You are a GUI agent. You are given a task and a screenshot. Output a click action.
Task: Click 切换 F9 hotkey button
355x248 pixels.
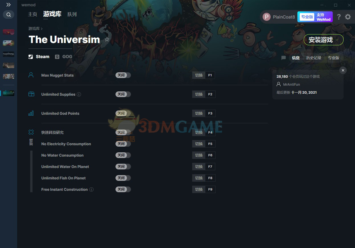[204, 189]
